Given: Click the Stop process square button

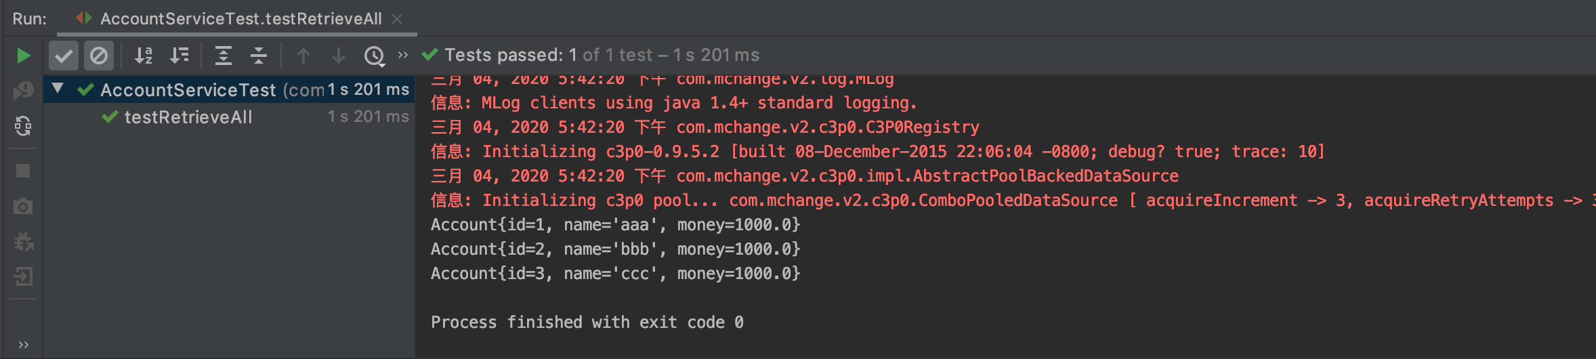Looking at the screenshot, I should point(23,171).
